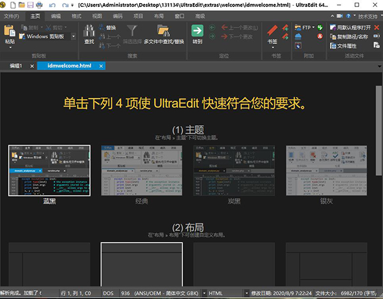Switch to the 格式 ribbon tab

[x=76, y=16]
